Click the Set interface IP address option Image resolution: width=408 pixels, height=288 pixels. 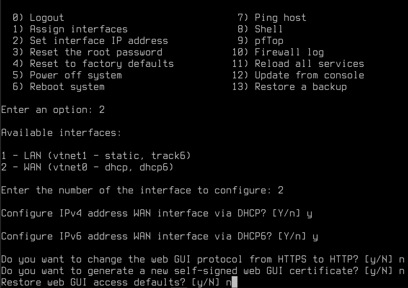point(99,41)
